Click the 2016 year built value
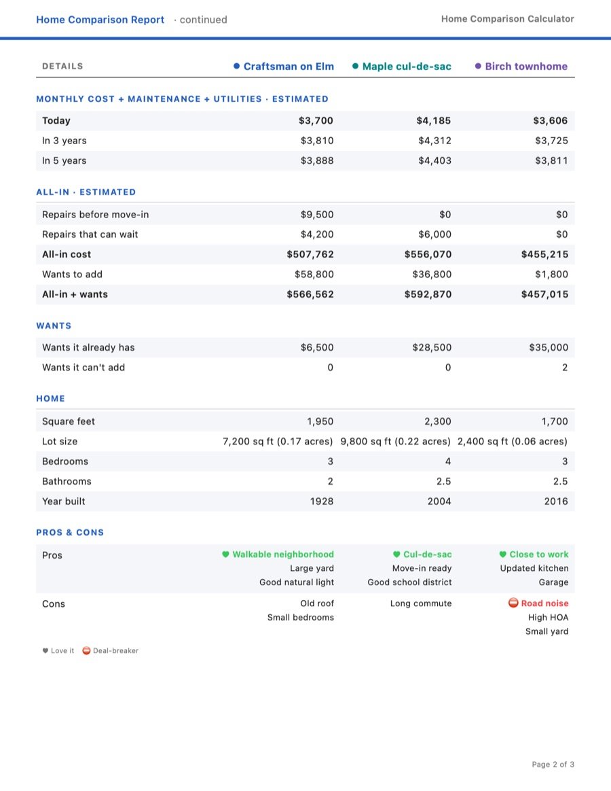This screenshot has width=611, height=791. point(556,502)
